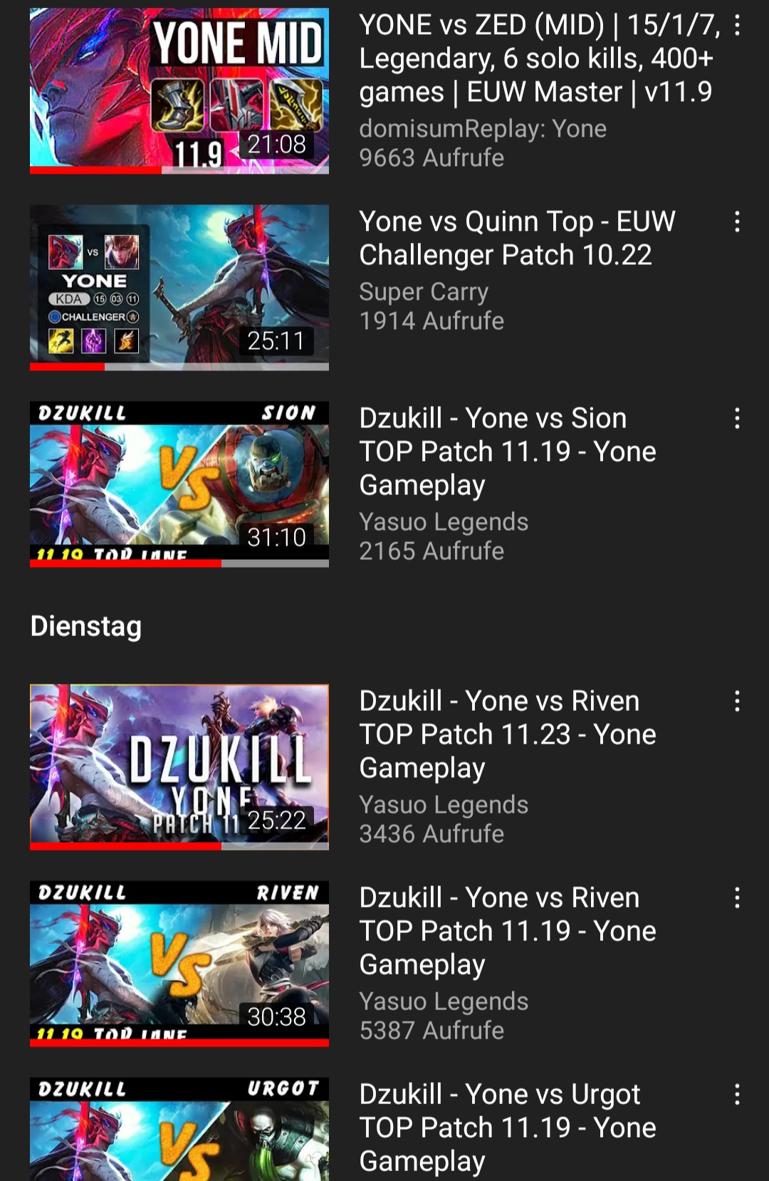Open three-dot menu for Patch 11.19 Riven video
This screenshot has height=1181, width=769.
pos(737,898)
